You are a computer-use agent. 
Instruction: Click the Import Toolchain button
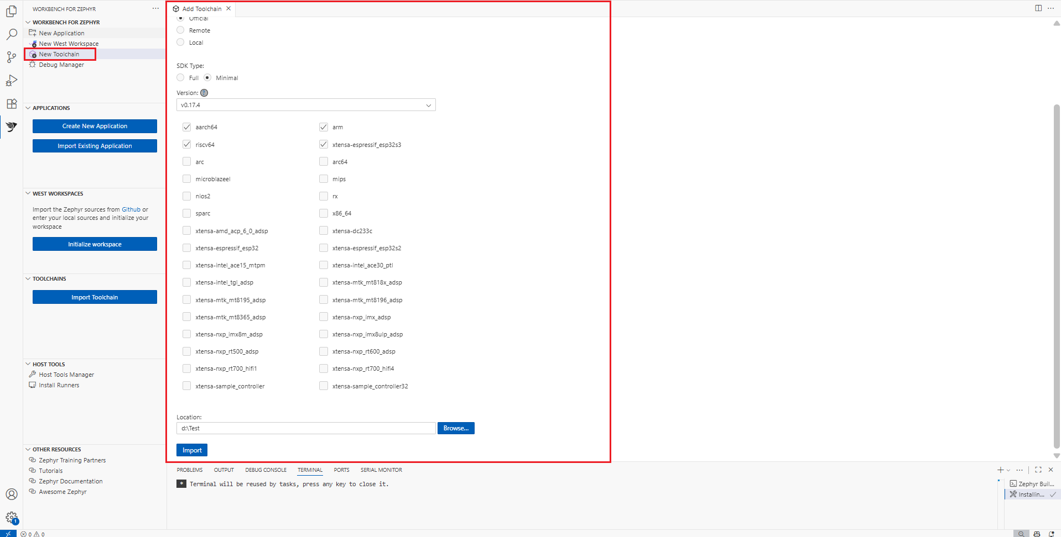(x=94, y=297)
